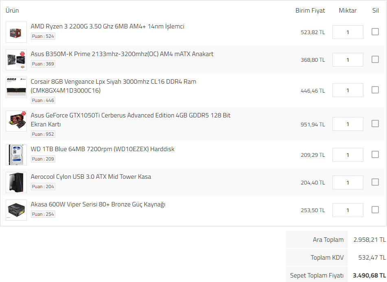
Task: Tick the delete checkbox for WD 1TB Blue
Action: coord(375,154)
